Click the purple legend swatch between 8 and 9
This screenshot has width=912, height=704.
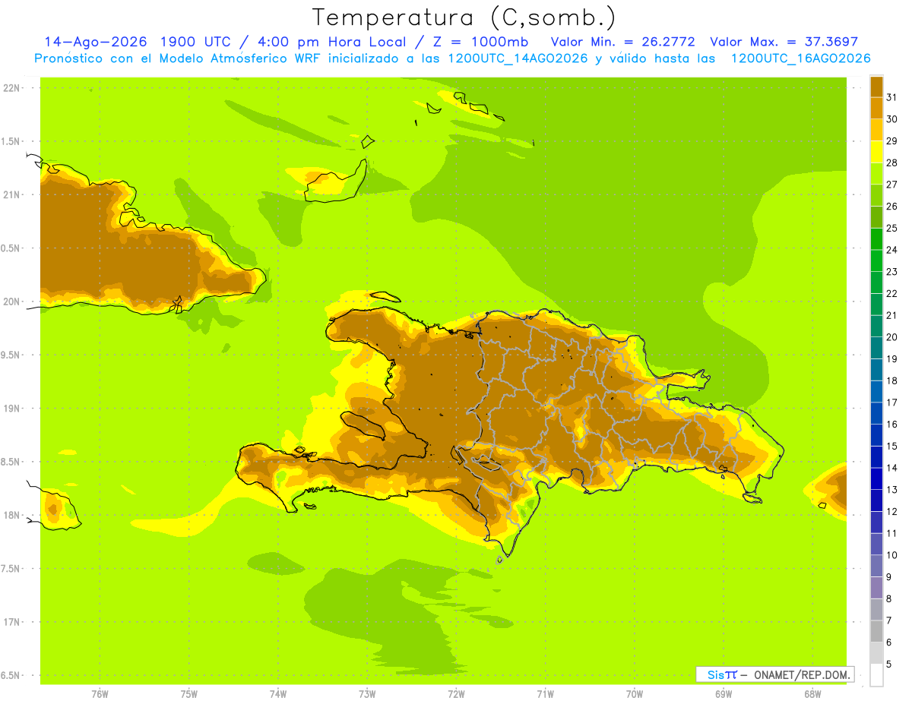pyautogui.click(x=876, y=588)
